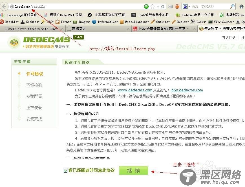Open the Baidu search engine selector dropdown
The image size is (245, 187).
pos(187,6)
